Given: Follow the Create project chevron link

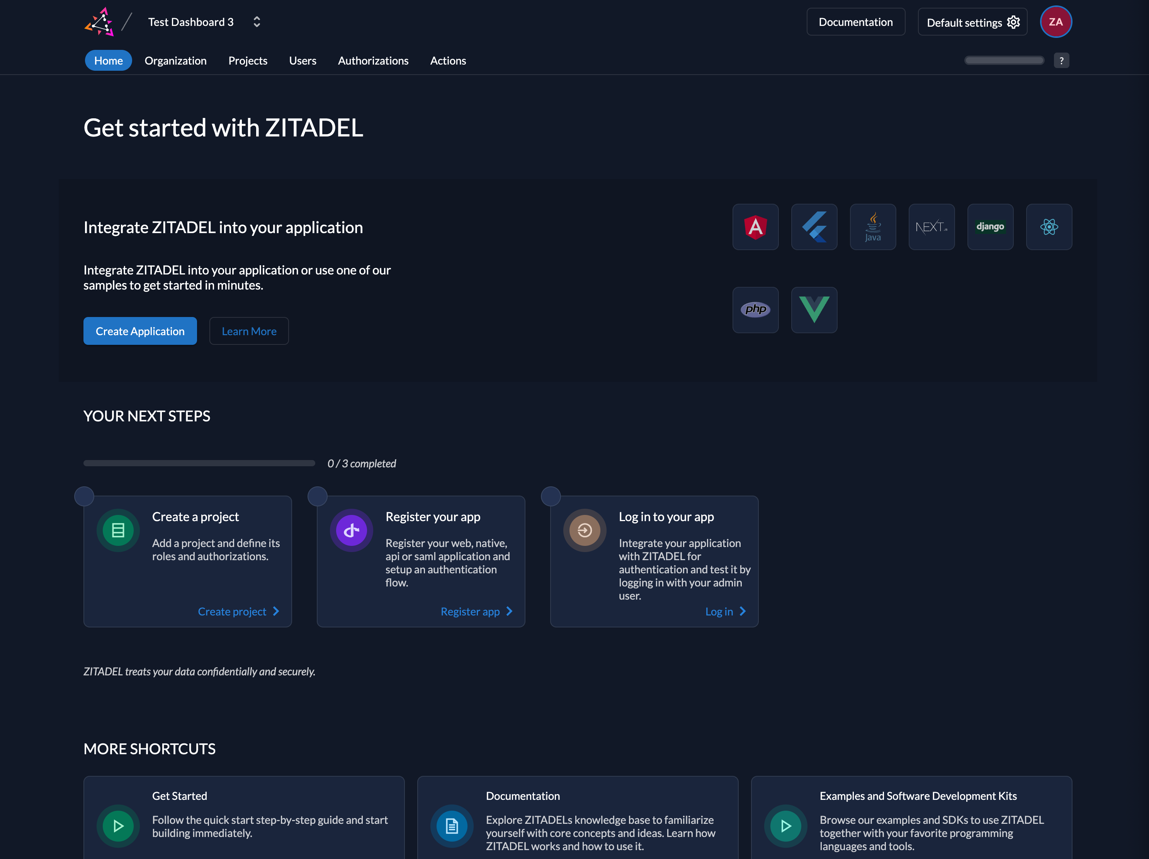Looking at the screenshot, I should (x=238, y=612).
